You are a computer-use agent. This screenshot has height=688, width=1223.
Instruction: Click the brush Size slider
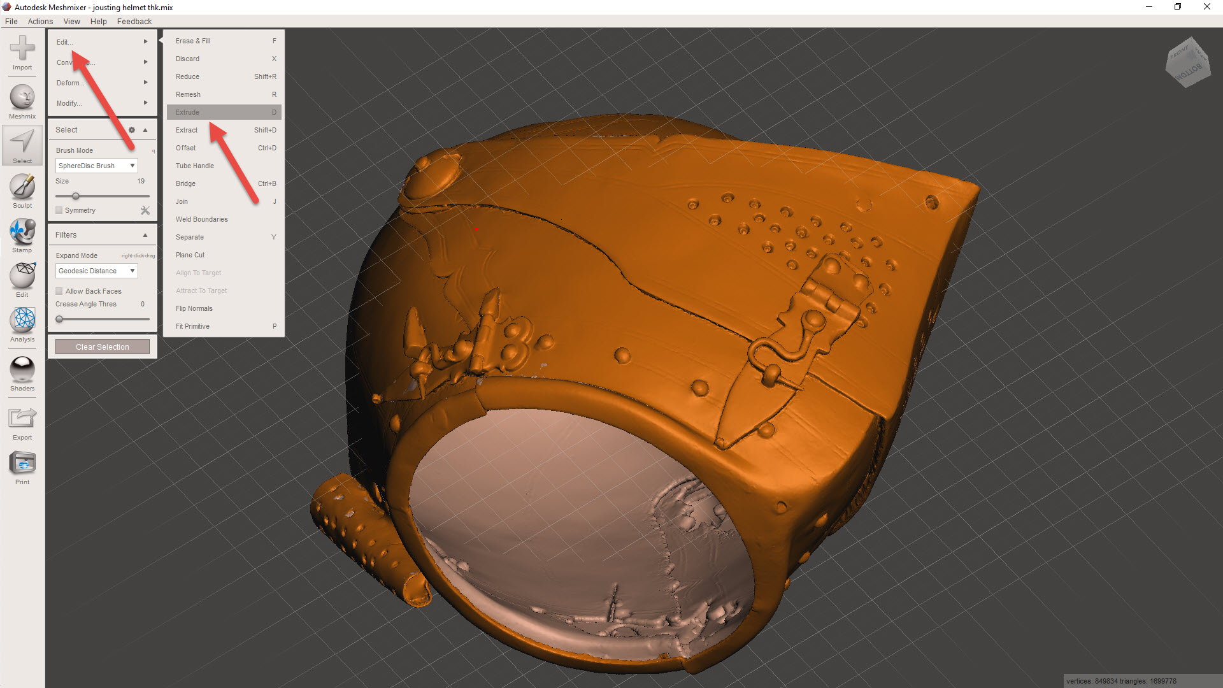pos(102,196)
